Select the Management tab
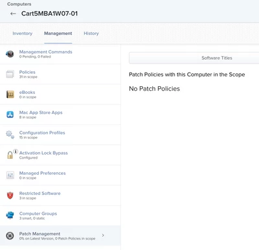Screen dimensions: 259x250 tap(58, 34)
